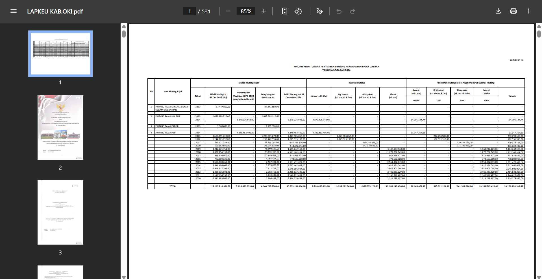Print the document using printer icon
This screenshot has width=542, height=279.
[x=513, y=11]
